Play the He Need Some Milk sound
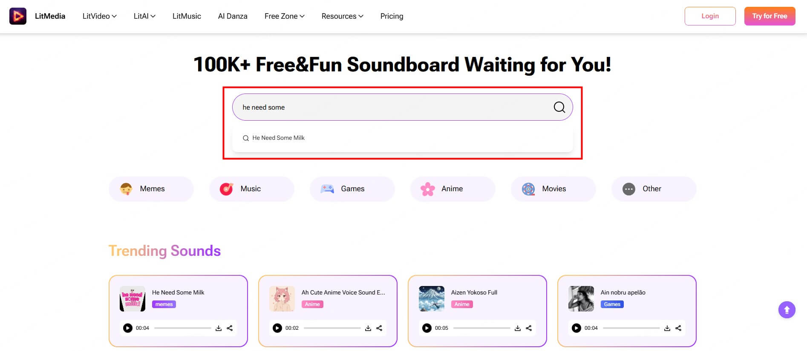 click(x=127, y=328)
